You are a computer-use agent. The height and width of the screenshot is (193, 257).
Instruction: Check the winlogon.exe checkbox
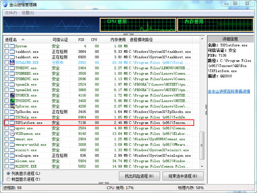coord(6,155)
